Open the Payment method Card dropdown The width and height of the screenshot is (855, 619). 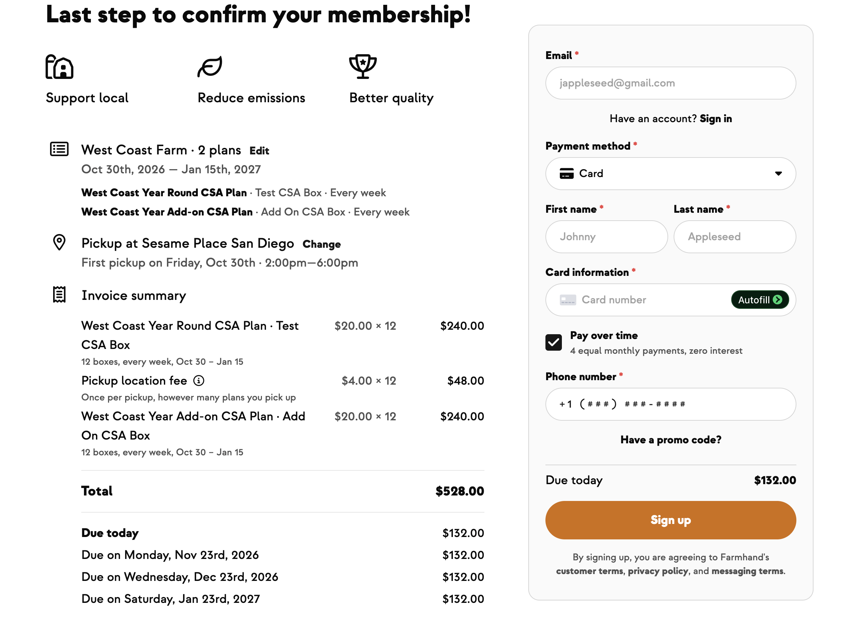tap(671, 174)
